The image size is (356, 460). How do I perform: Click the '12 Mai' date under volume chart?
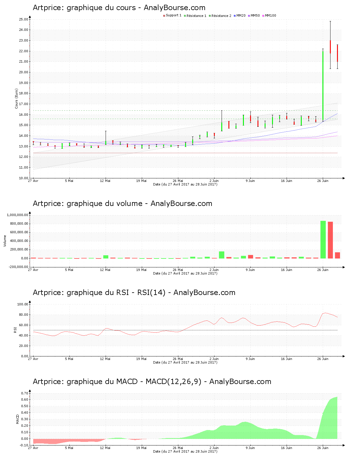pos(105,270)
